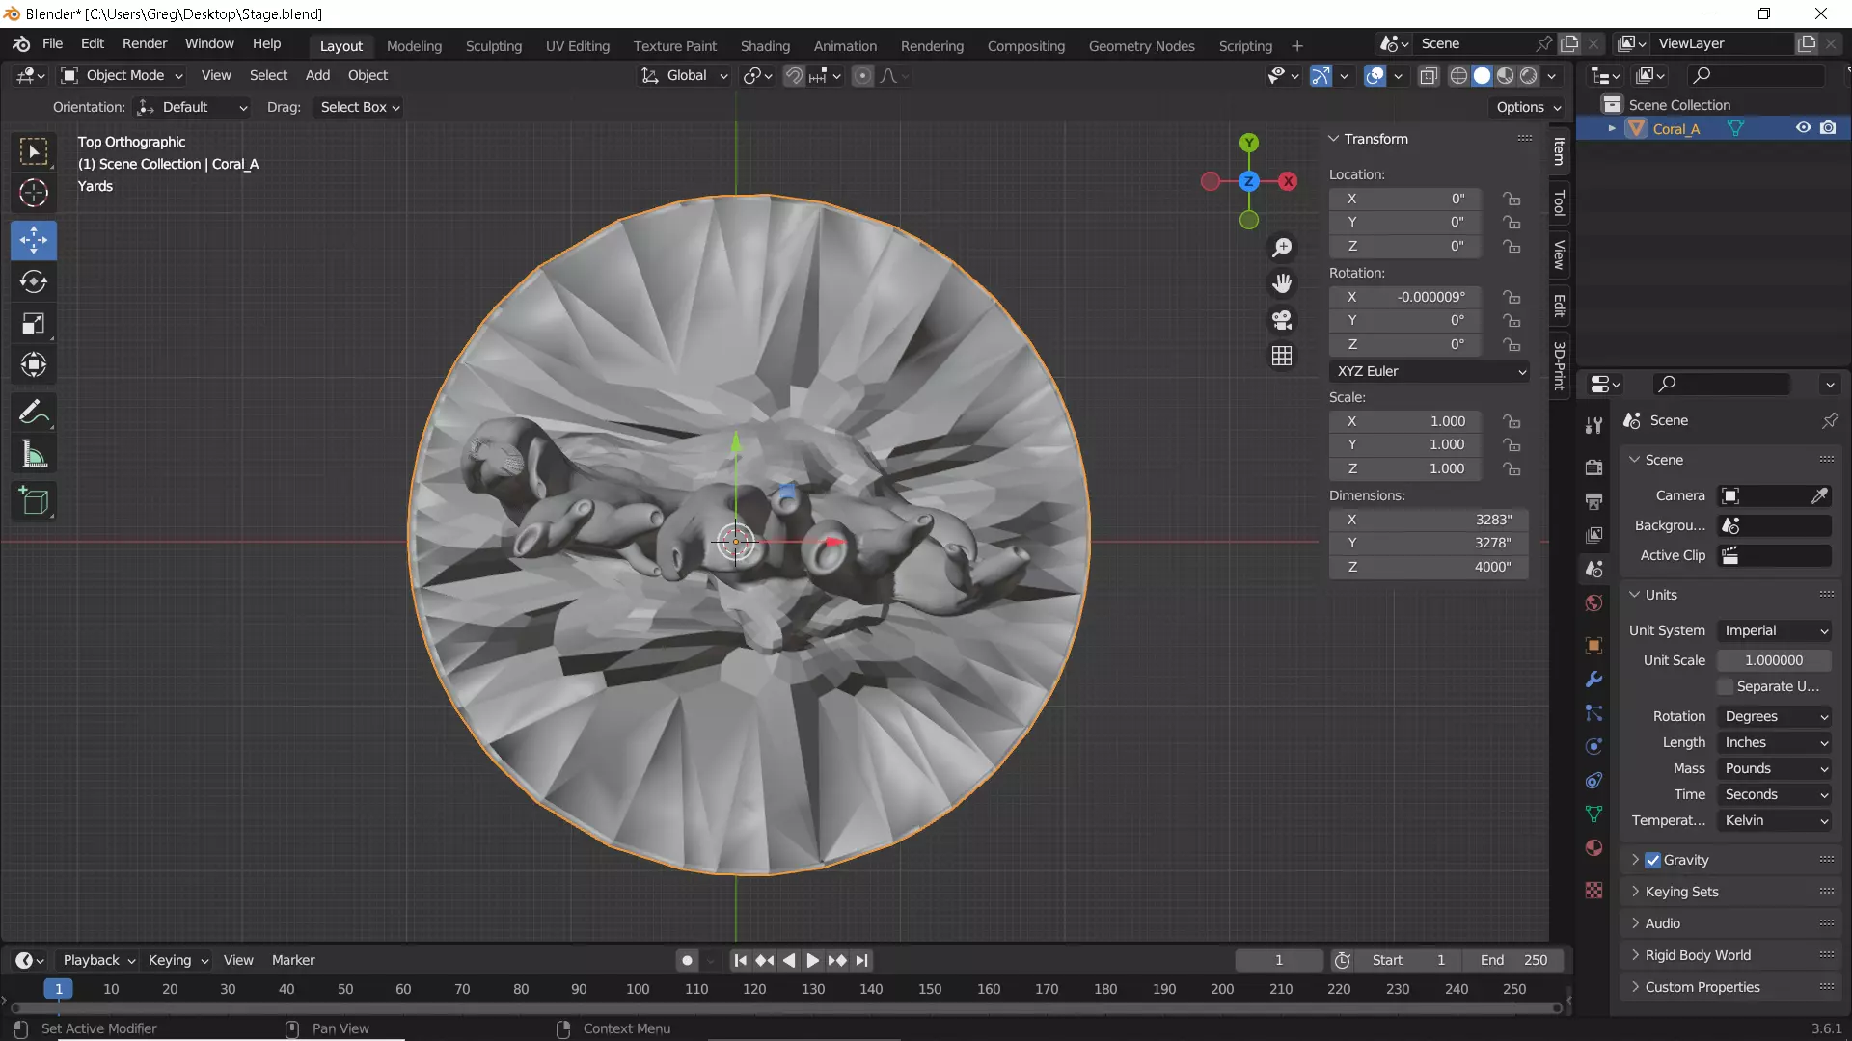
Task: Hide Coral_A in viewport with eye icon
Action: click(x=1803, y=128)
